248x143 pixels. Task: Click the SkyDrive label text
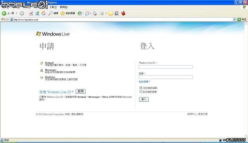(50, 77)
